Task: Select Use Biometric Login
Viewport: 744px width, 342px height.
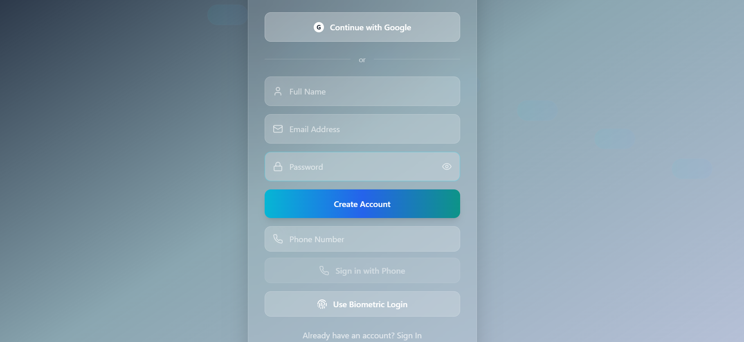Action: (362, 304)
